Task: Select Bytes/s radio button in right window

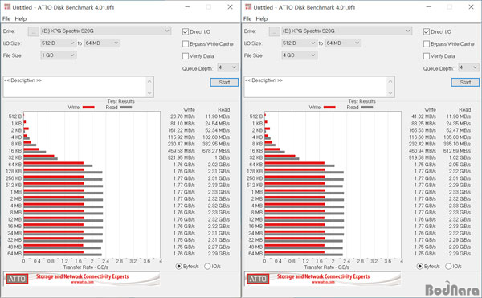Action: pos(419,267)
